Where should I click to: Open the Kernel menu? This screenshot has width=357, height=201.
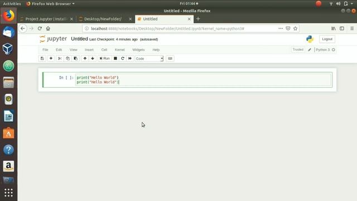pyautogui.click(x=120, y=50)
